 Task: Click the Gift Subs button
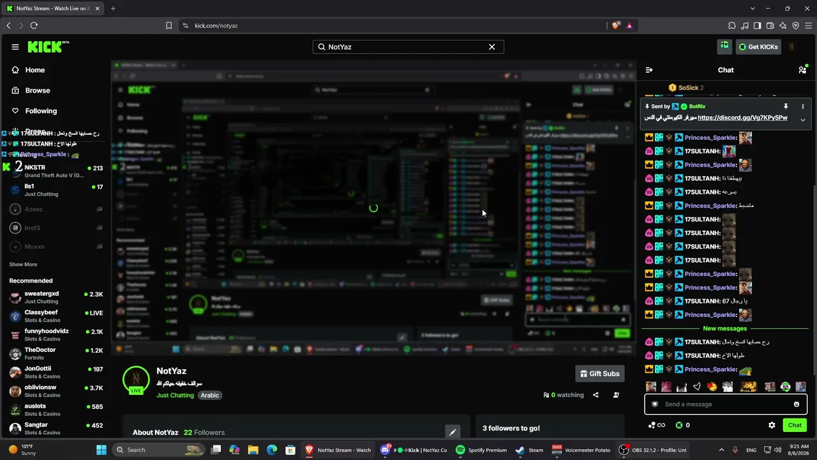click(x=599, y=374)
